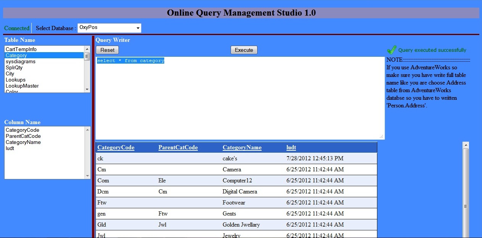Click the Reset button
Image resolution: width=482 pixels, height=238 pixels.
(107, 50)
